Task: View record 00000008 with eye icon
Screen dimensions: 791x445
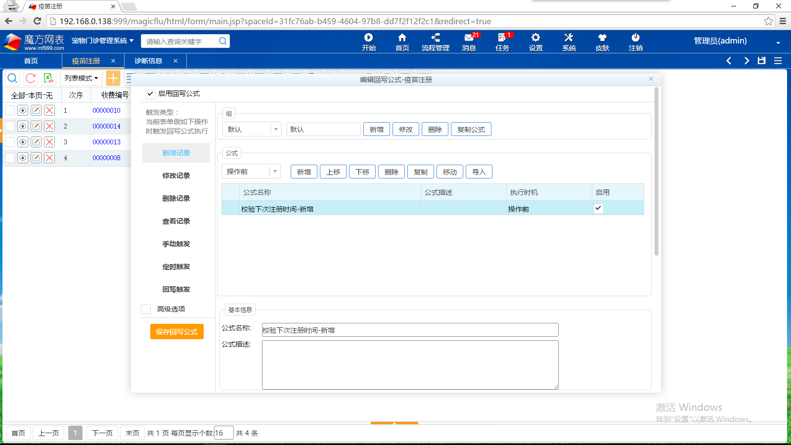Action: click(x=23, y=158)
